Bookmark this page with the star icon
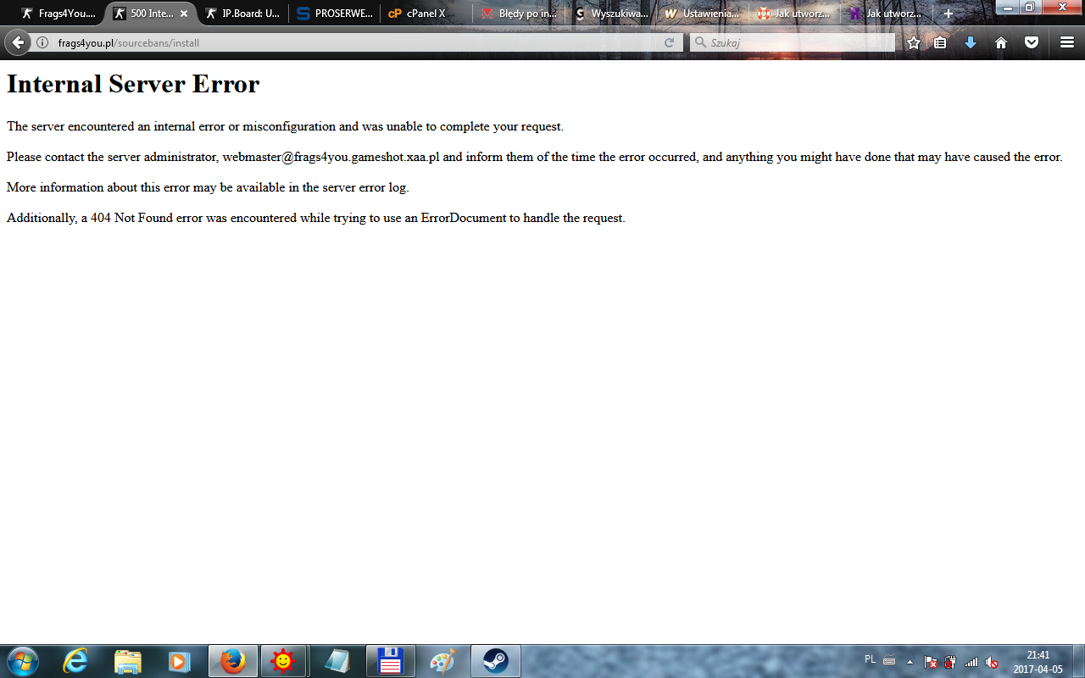Image resolution: width=1085 pixels, height=678 pixels. pyautogui.click(x=913, y=42)
